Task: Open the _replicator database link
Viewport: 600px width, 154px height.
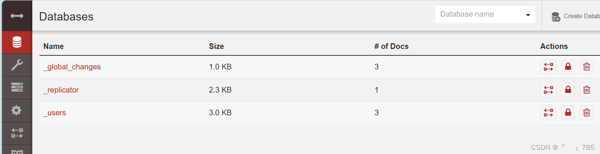Action: [x=61, y=90]
